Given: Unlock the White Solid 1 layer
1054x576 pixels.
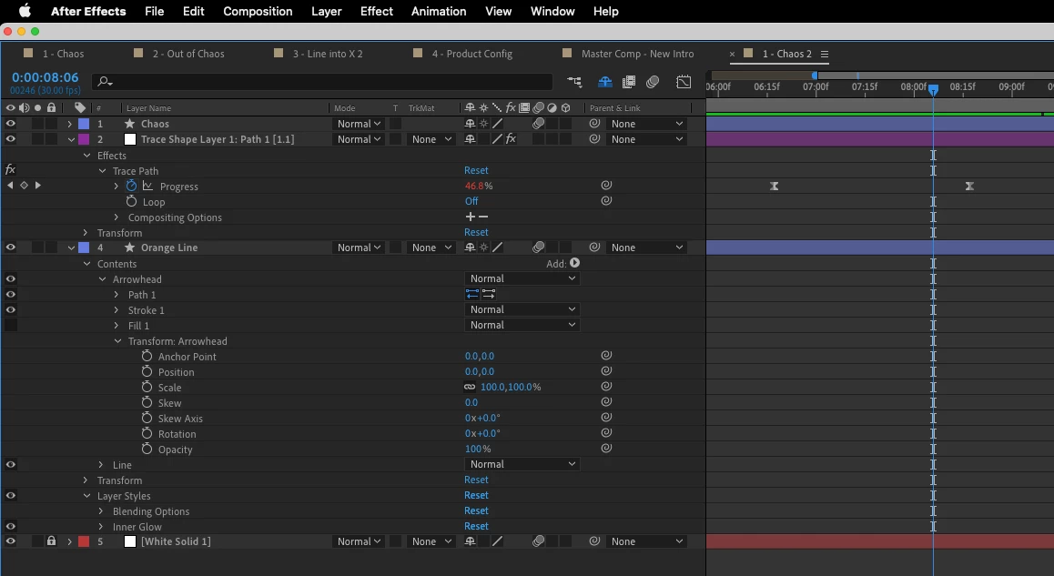Looking at the screenshot, I should coord(51,541).
